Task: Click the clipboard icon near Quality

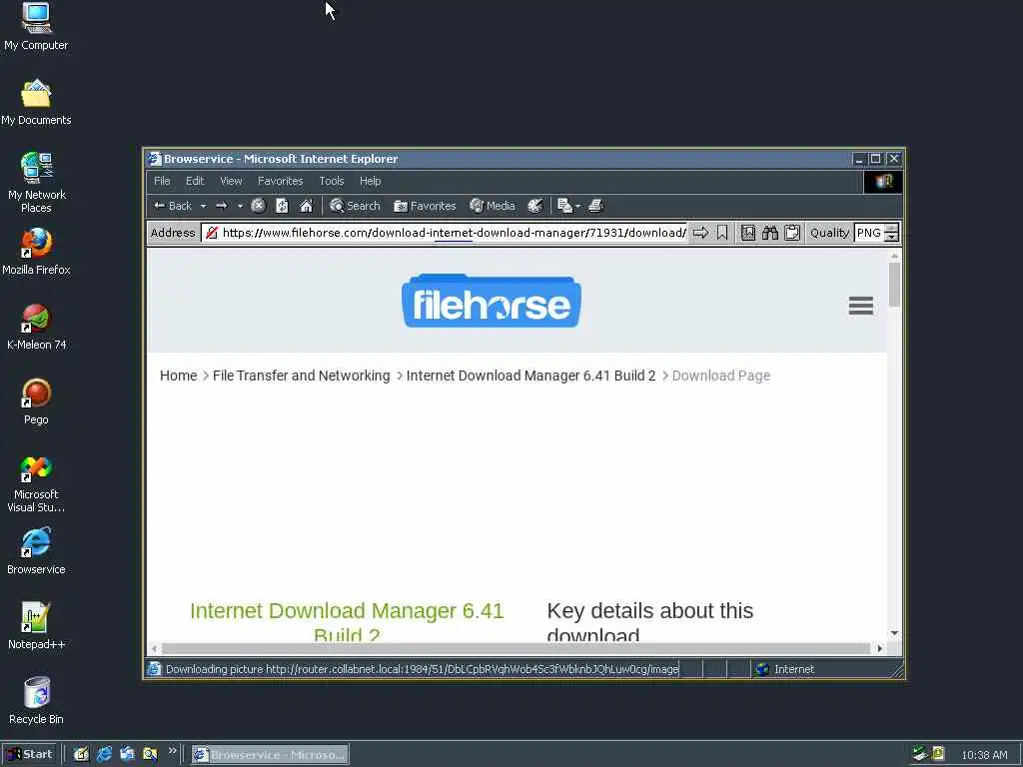Action: tap(792, 233)
